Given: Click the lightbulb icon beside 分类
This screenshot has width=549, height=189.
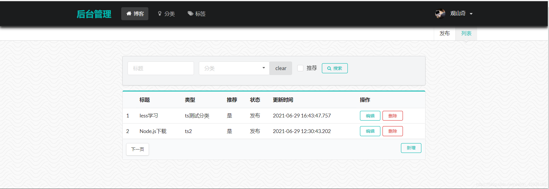Looking at the screenshot, I should 160,14.
